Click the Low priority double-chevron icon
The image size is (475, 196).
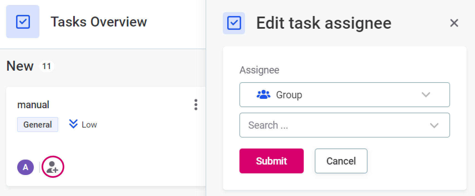(x=73, y=124)
